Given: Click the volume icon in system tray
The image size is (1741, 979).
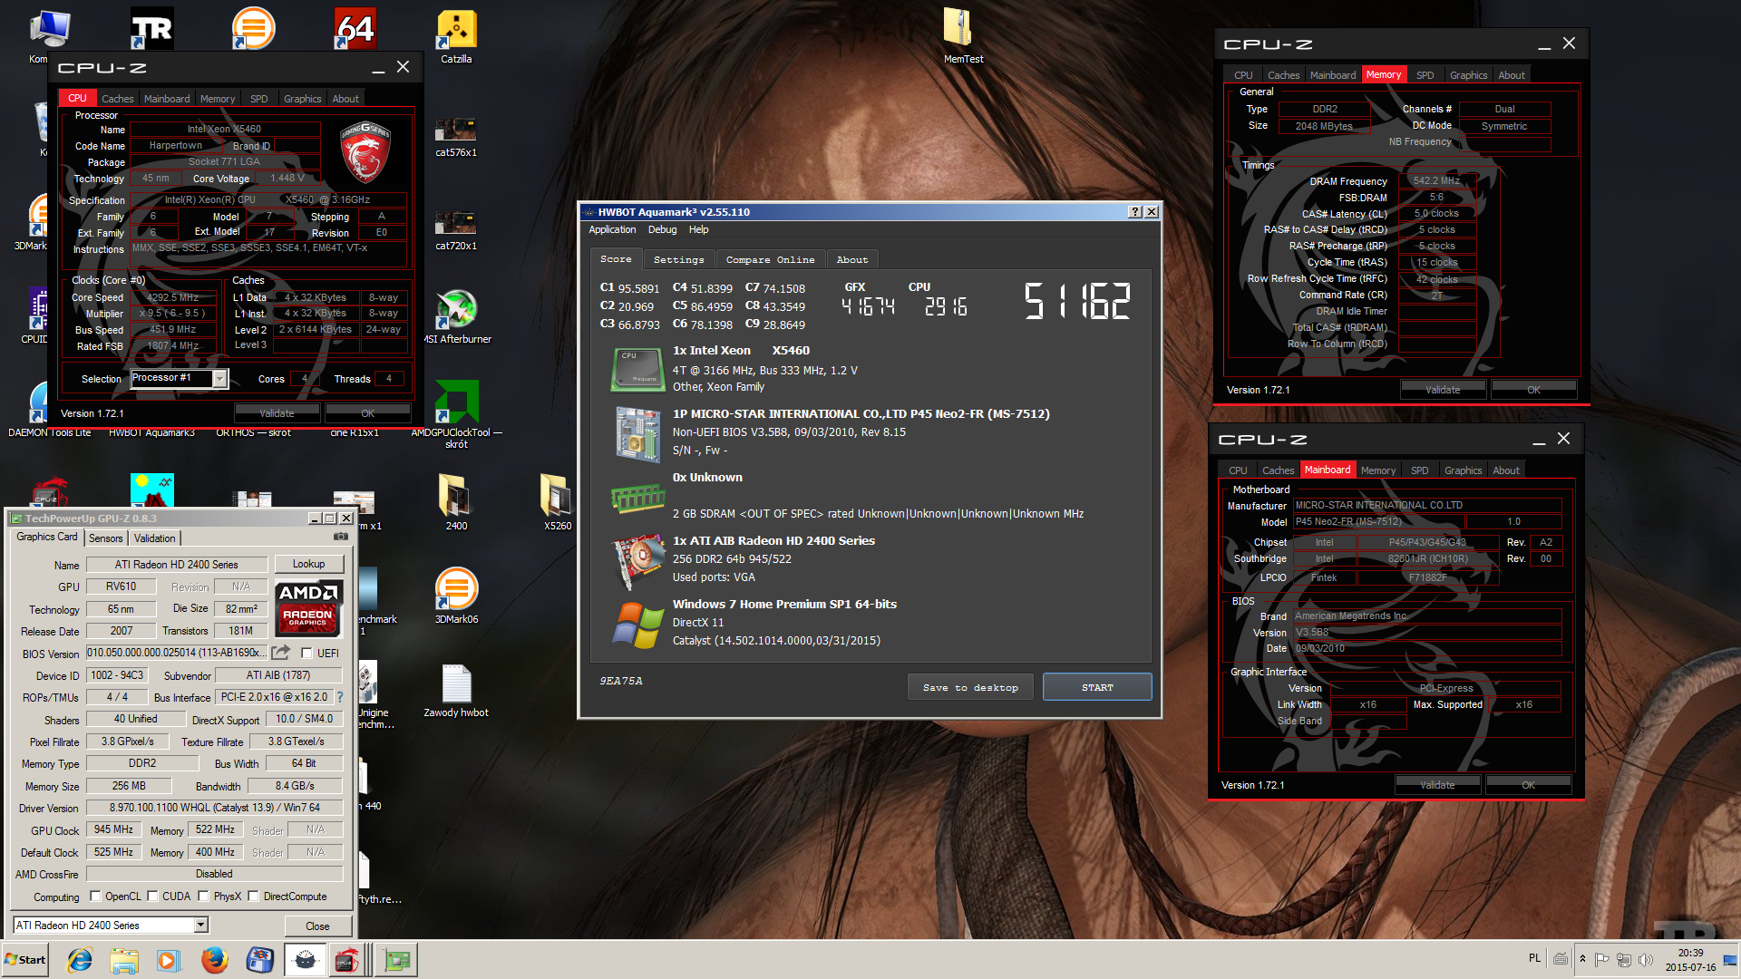Looking at the screenshot, I should coord(1646,959).
